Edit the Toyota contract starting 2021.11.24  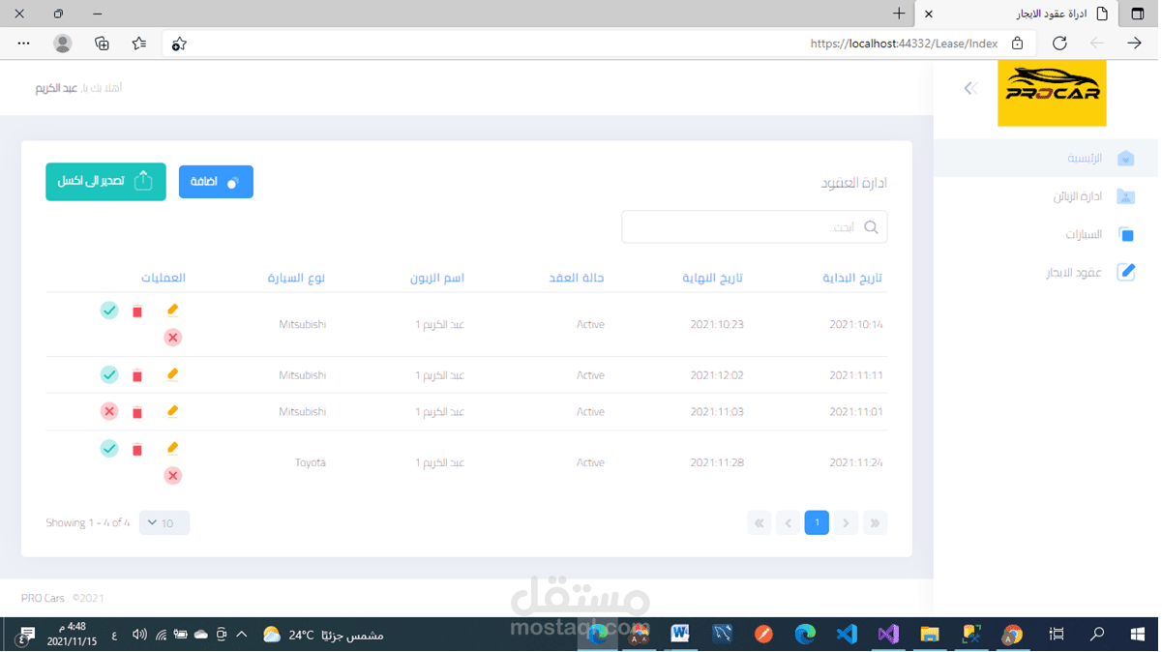[172, 448]
